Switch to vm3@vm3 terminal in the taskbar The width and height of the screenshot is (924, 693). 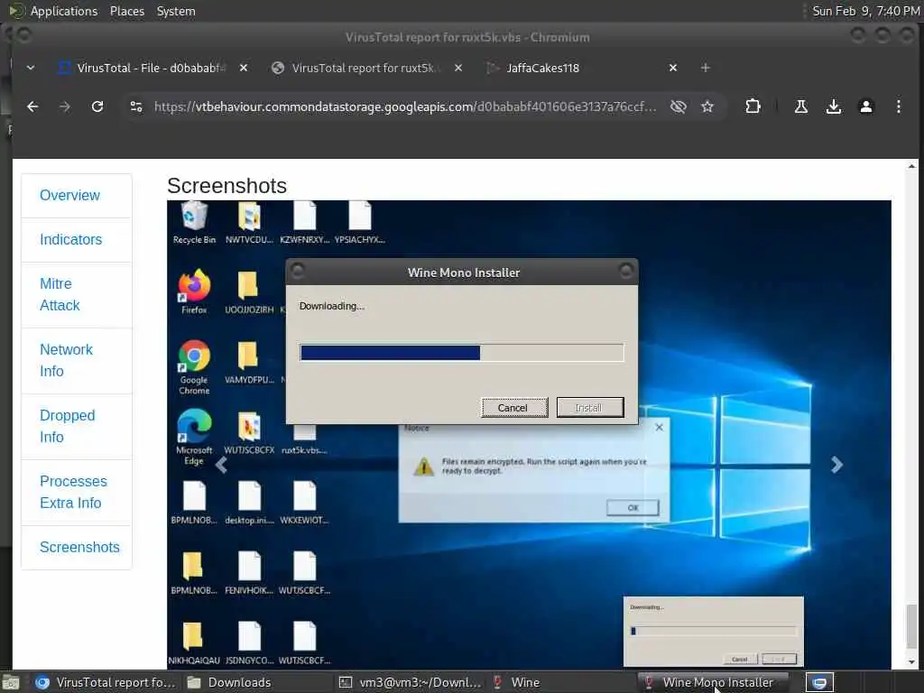[x=411, y=682]
